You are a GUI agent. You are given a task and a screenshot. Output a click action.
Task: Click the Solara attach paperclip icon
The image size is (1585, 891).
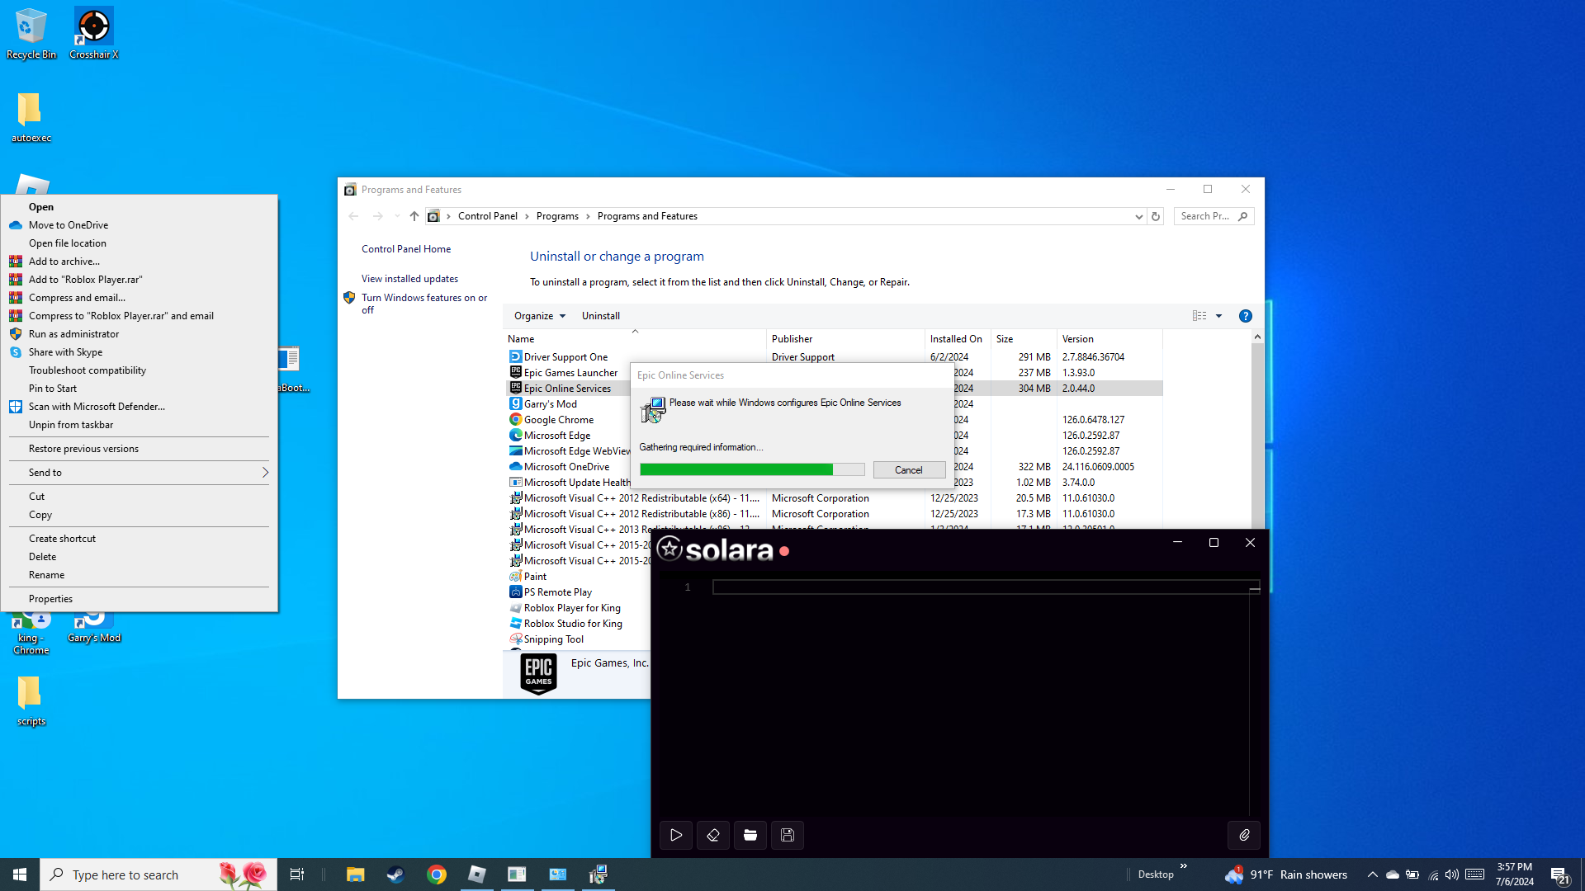[1244, 835]
